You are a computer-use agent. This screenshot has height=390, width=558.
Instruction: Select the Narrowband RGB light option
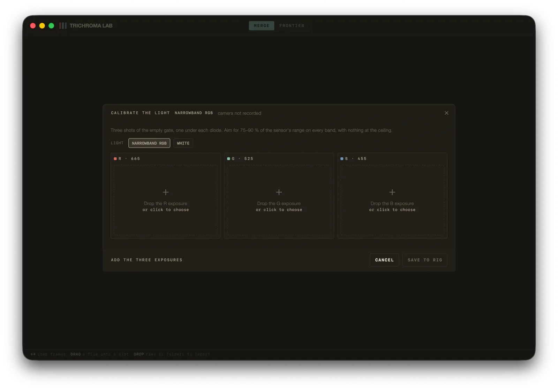tap(149, 143)
